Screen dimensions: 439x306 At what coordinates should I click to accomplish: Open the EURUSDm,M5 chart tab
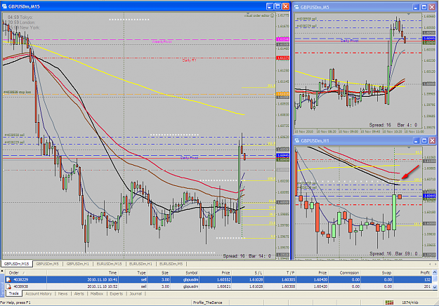tap(171, 264)
